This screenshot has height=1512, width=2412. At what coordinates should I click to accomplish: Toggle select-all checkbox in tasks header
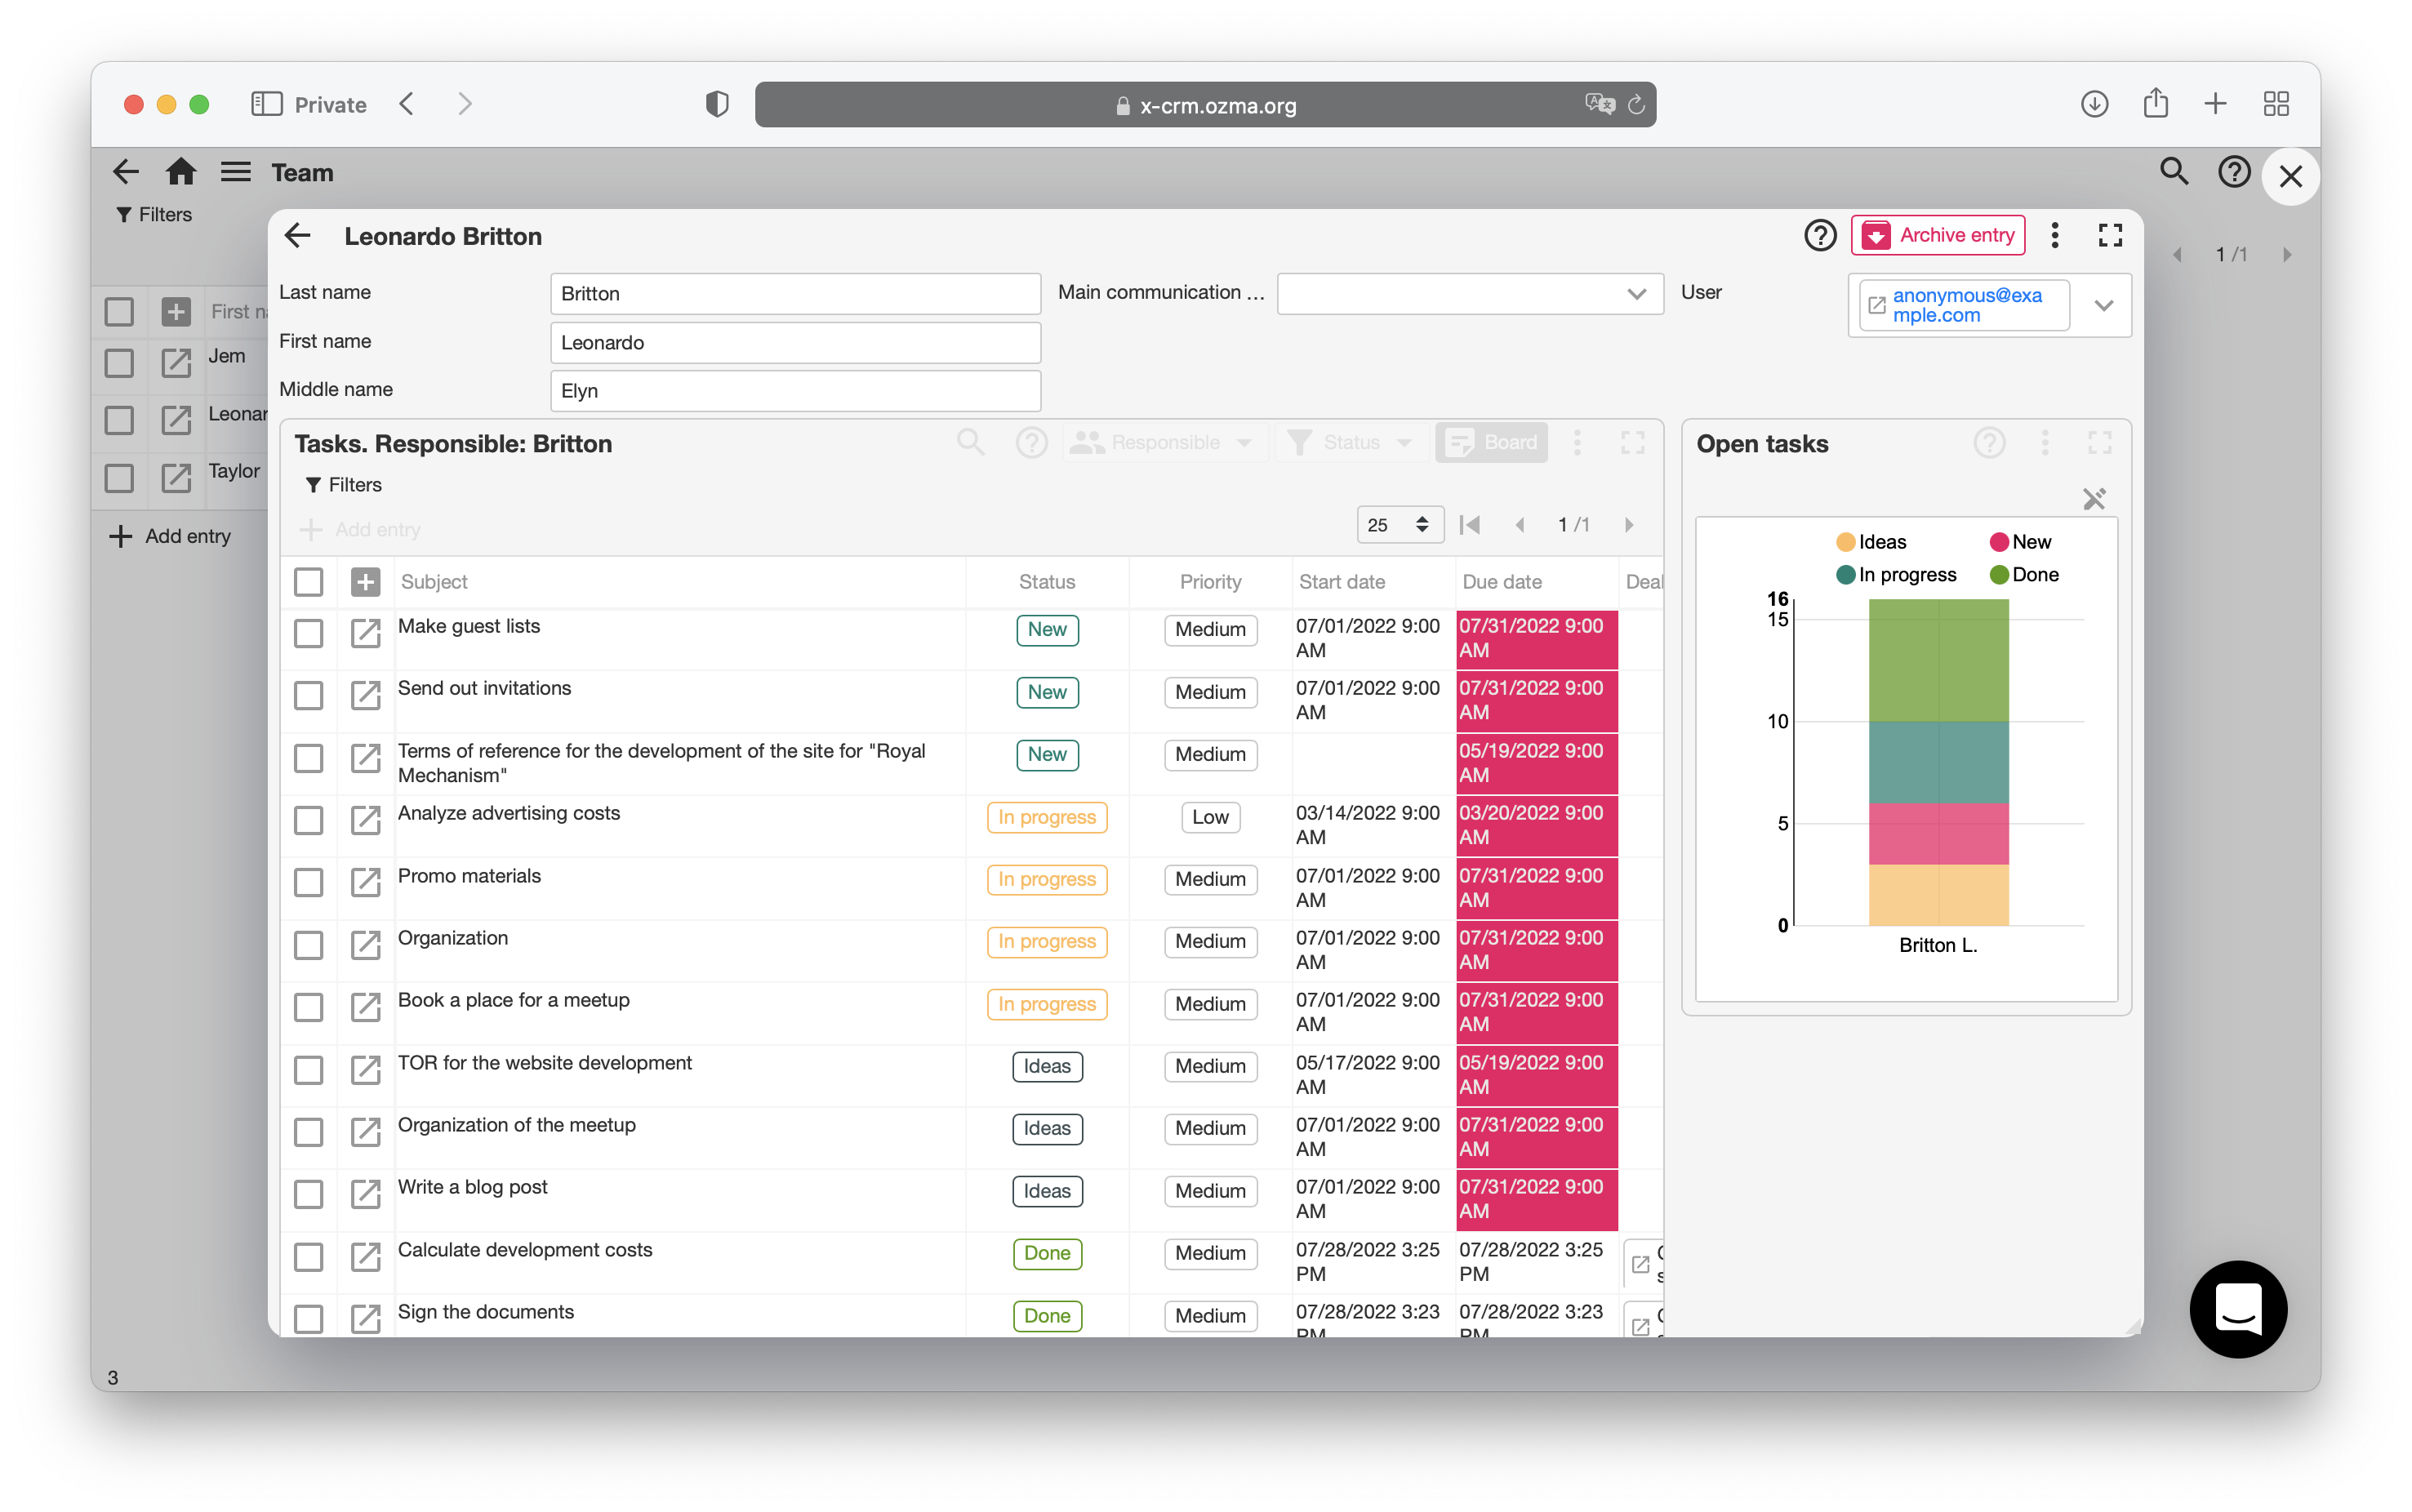(309, 582)
